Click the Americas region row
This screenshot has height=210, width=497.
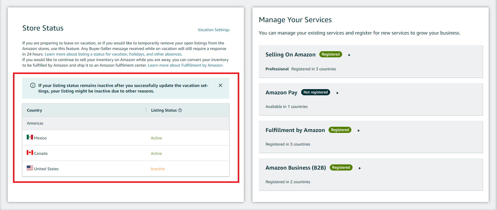point(126,123)
